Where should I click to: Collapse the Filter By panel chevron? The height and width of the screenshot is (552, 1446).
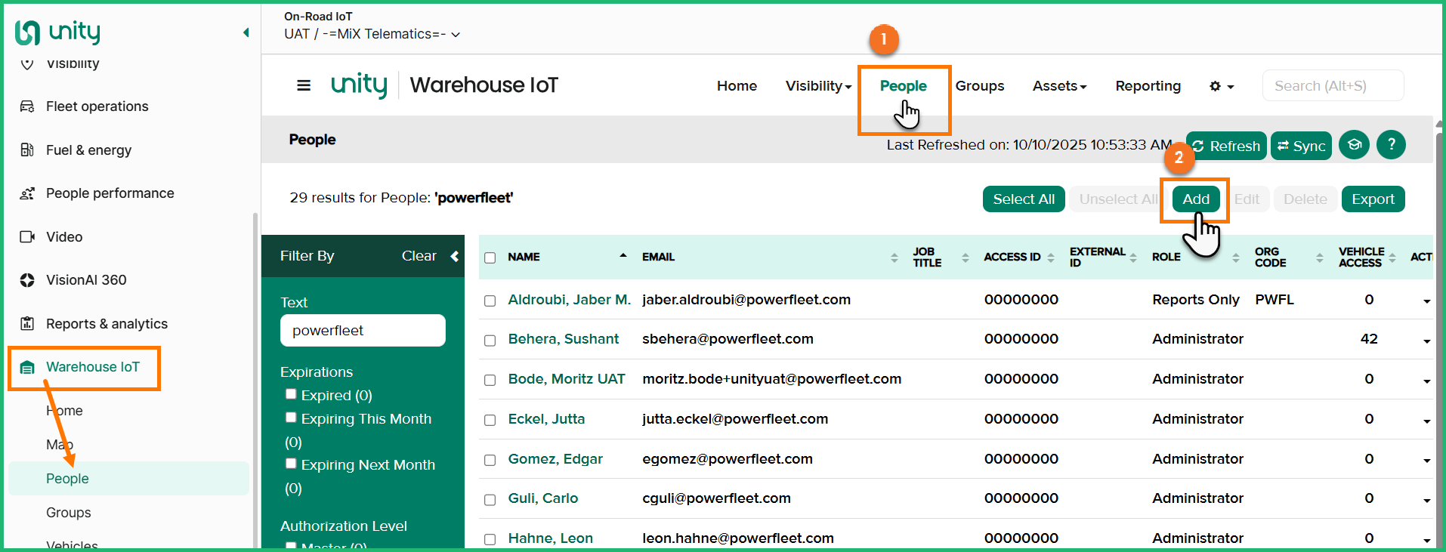click(x=455, y=256)
